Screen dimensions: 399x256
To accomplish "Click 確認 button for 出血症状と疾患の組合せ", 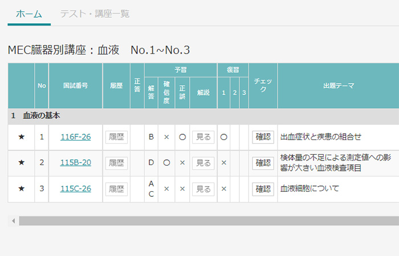I will [263, 137].
